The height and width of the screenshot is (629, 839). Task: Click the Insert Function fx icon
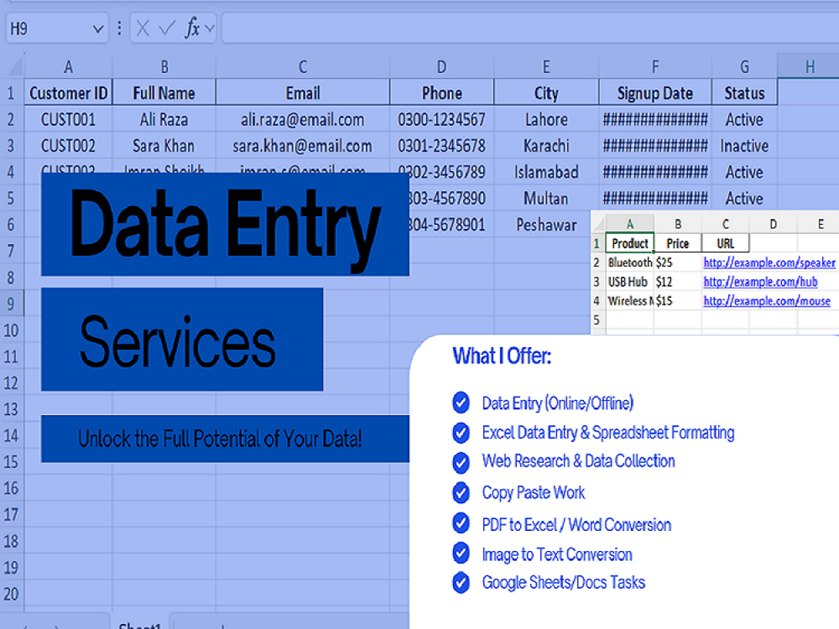pos(192,28)
